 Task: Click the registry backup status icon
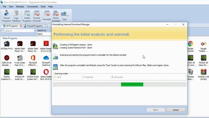(x=55, y=46)
